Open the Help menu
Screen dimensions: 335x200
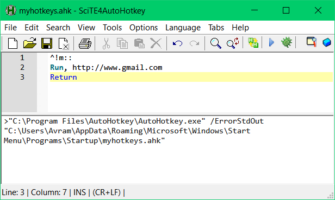[240, 28]
